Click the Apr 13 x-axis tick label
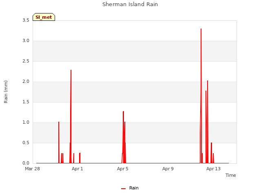The image size is (261, 196). click(213, 169)
